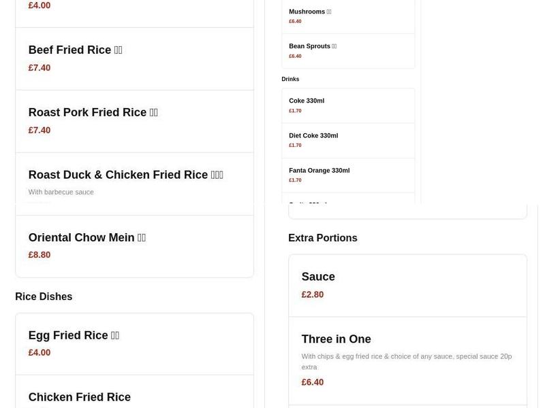Select the Diet Coke 330ml option
The width and height of the screenshot is (545, 408).
(313, 135)
